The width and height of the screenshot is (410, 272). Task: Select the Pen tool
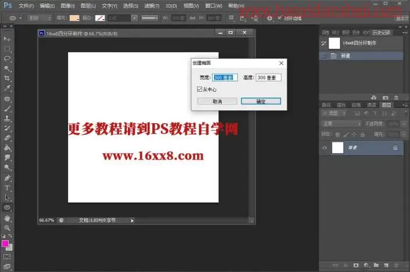(x=7, y=178)
